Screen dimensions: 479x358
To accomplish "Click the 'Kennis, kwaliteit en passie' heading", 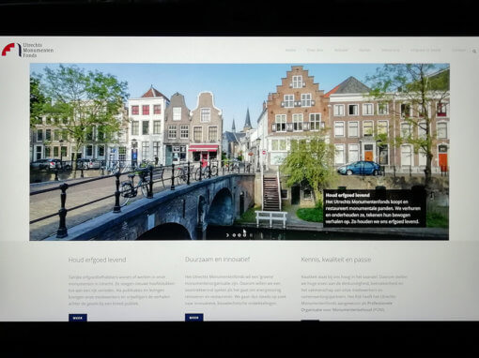I will pyautogui.click(x=336, y=260).
